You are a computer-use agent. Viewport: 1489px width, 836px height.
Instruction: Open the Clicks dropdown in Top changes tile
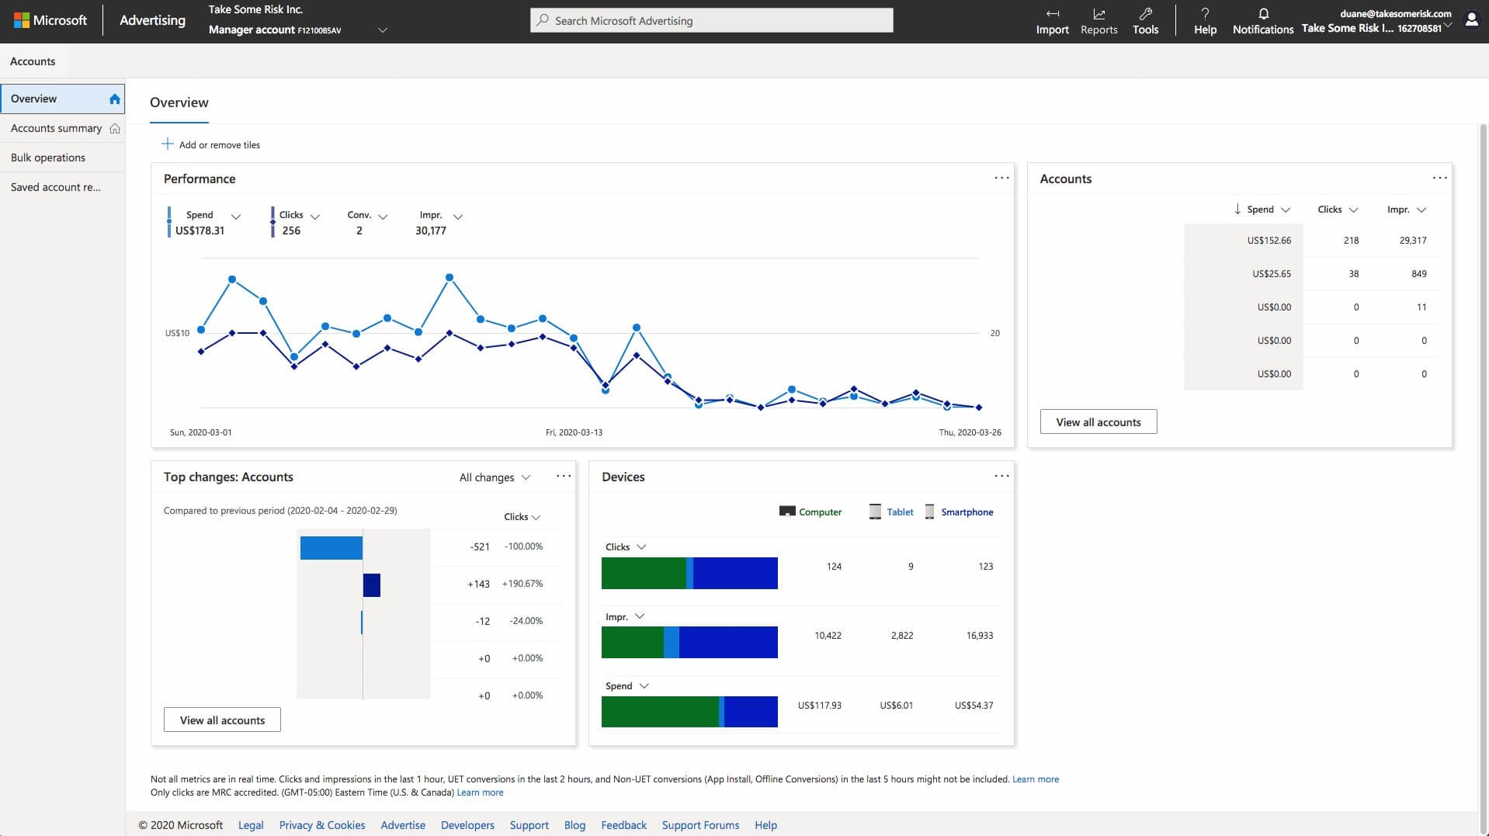coord(522,517)
